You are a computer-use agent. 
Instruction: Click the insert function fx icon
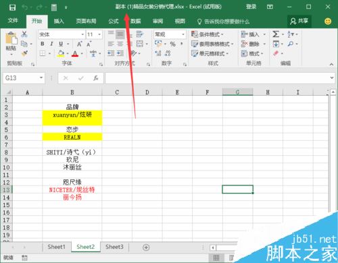96,78
